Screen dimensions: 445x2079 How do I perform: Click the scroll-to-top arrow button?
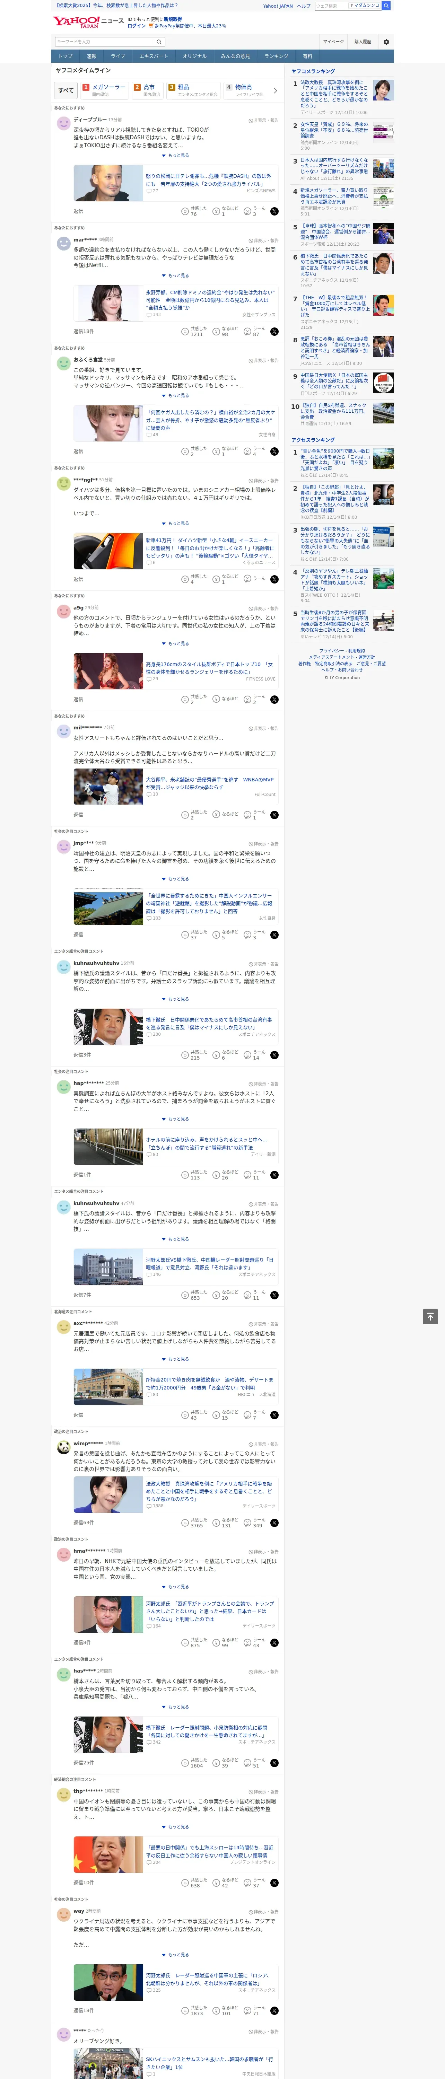click(x=430, y=1316)
